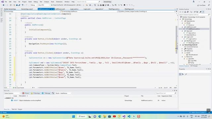Screen dimensions: 212x119
Task: Collapse the XamarinApp.Android project node
Action: (180, 45)
